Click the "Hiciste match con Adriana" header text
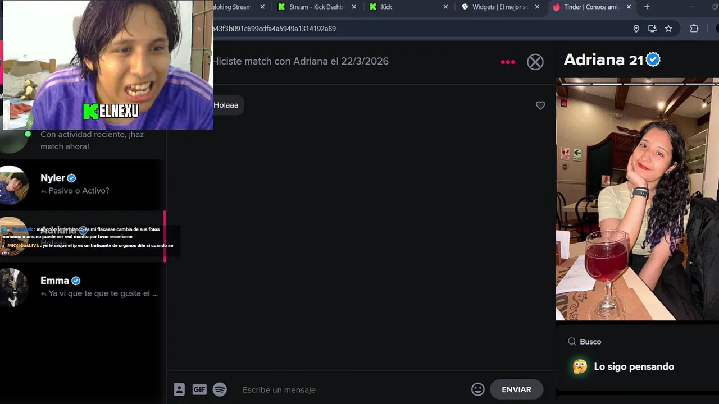The width and height of the screenshot is (719, 404). click(301, 61)
